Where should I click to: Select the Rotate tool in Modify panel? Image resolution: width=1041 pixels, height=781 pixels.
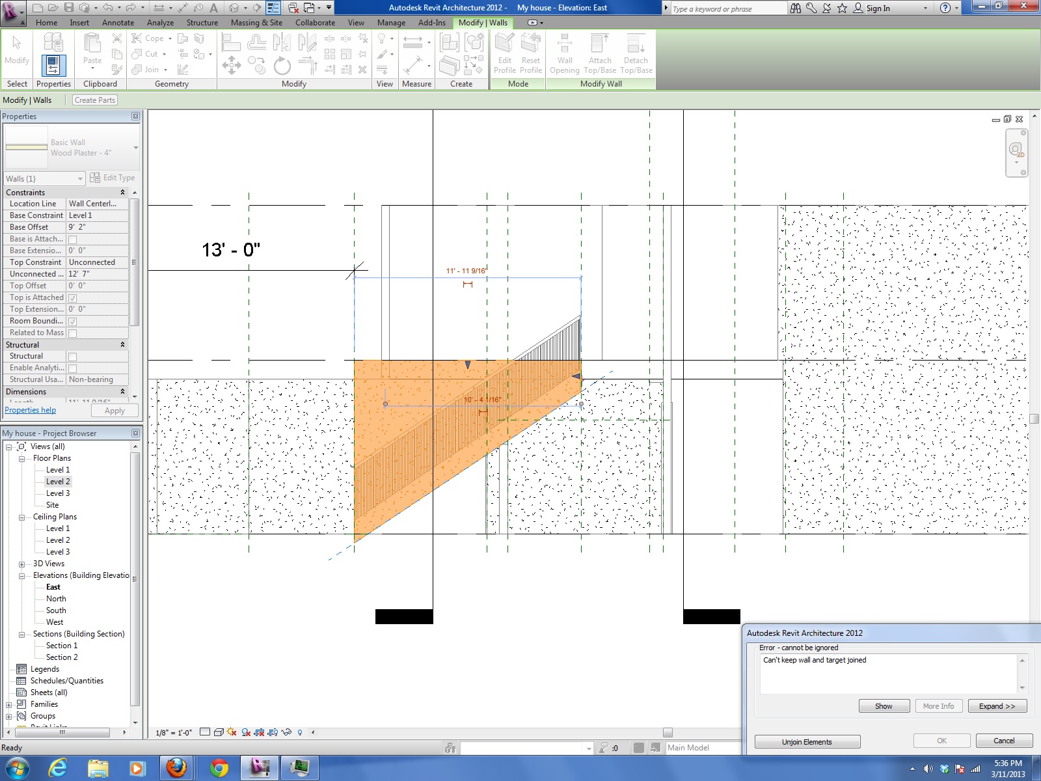point(282,66)
